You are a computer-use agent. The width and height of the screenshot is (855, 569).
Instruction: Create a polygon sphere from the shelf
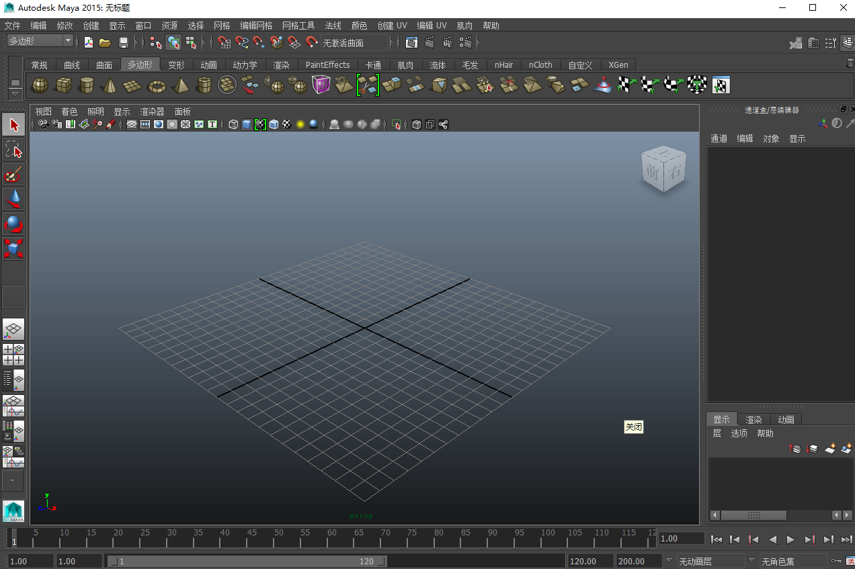pos(39,85)
